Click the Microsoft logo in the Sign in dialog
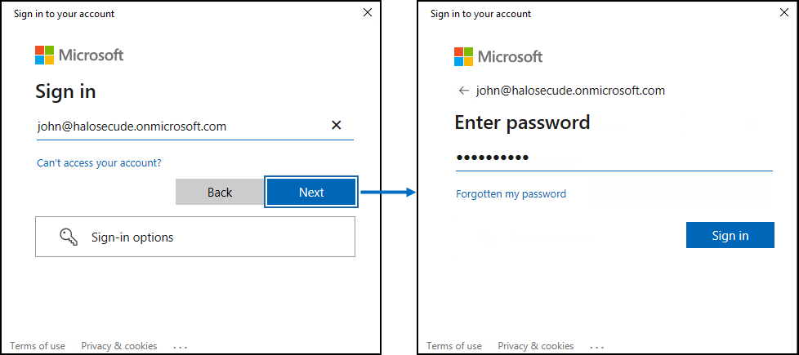Viewport: 799px width, 355px height. coord(79,55)
